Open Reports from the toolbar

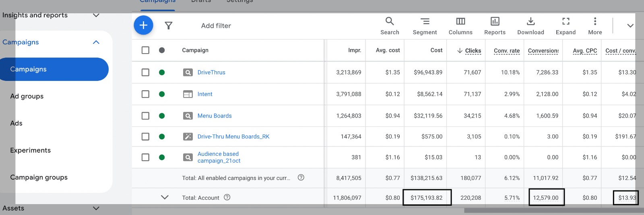click(495, 26)
